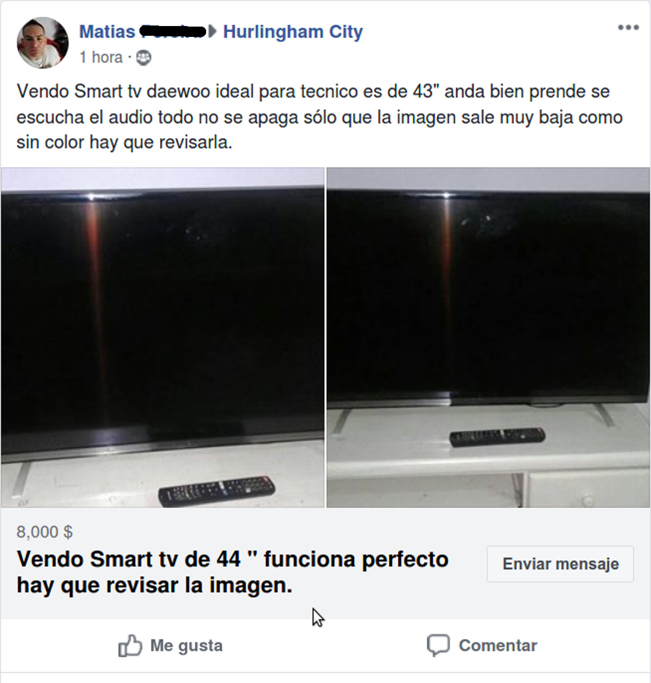Click the arrow icon between name and group
The image size is (651, 683).
click(x=213, y=31)
